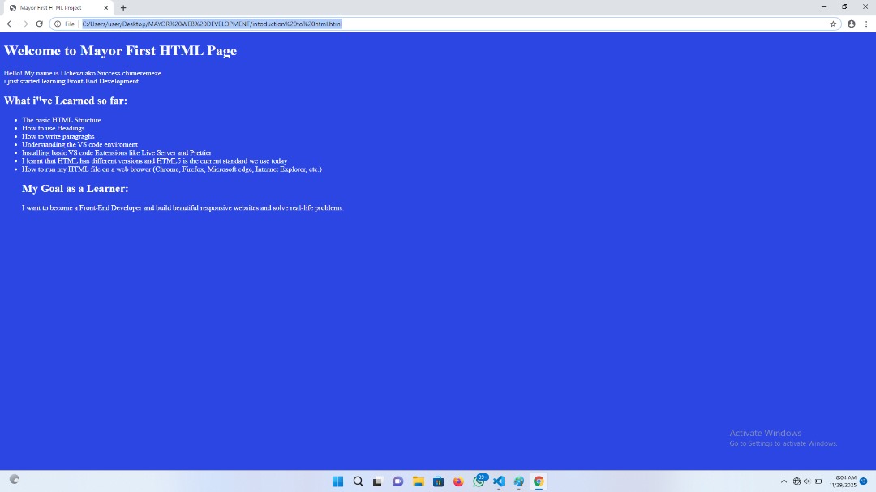Open the Chrome profile avatar icon

coord(852,24)
